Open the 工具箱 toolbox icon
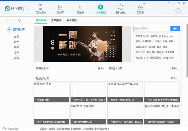Viewport: 188px width, 131px height. (x=140, y=7)
